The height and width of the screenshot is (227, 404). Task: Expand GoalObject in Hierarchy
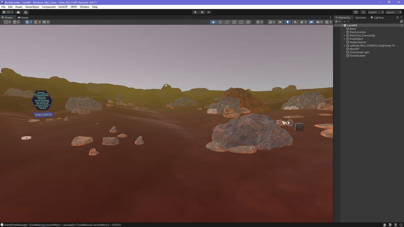coord(344,39)
